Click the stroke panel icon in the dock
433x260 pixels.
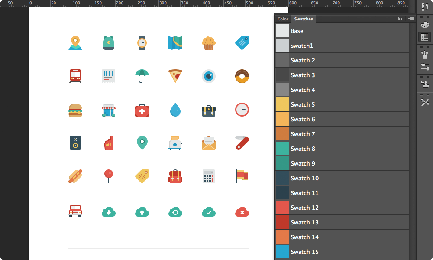point(425,67)
